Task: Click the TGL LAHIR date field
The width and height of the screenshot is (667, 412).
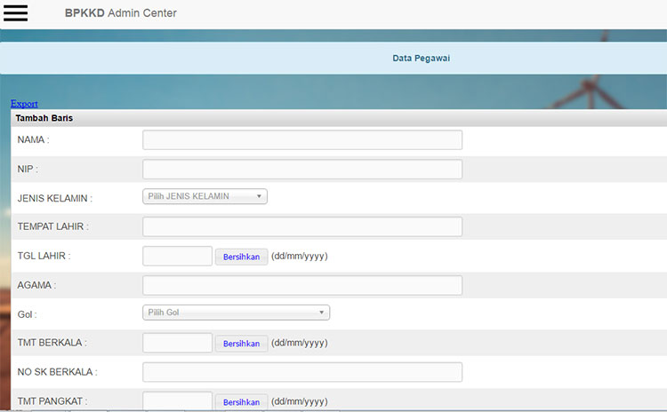Action: pos(177,256)
